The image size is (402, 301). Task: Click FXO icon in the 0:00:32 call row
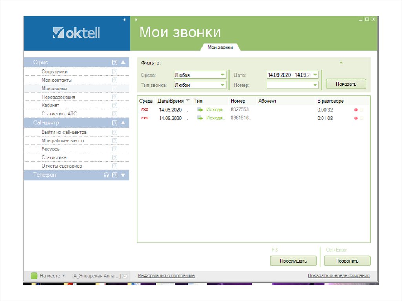pos(145,109)
